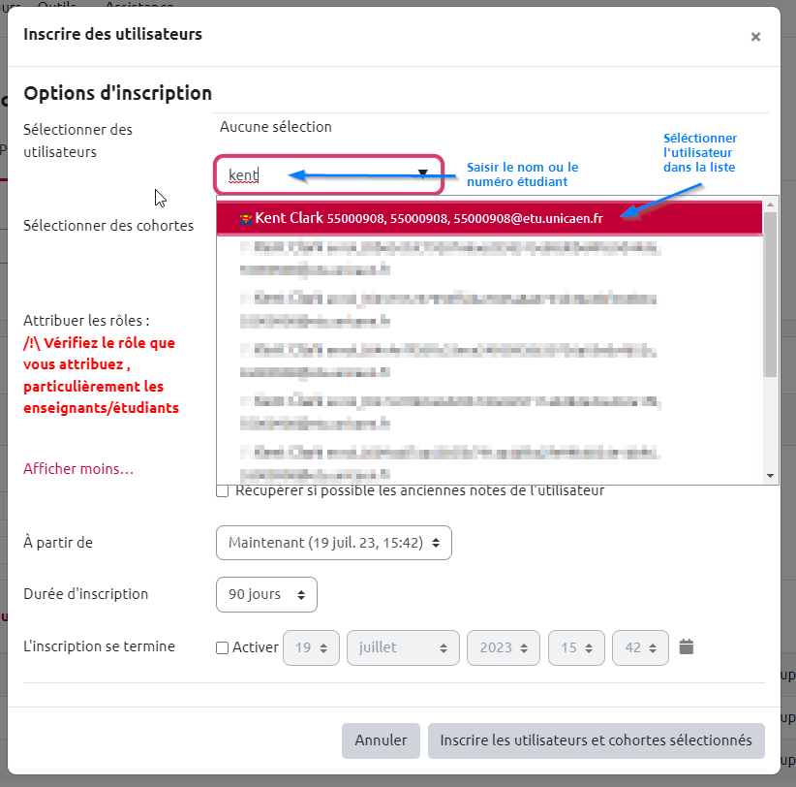796x787 pixels.
Task: Open the calendar date picker icon
Action: 687,646
